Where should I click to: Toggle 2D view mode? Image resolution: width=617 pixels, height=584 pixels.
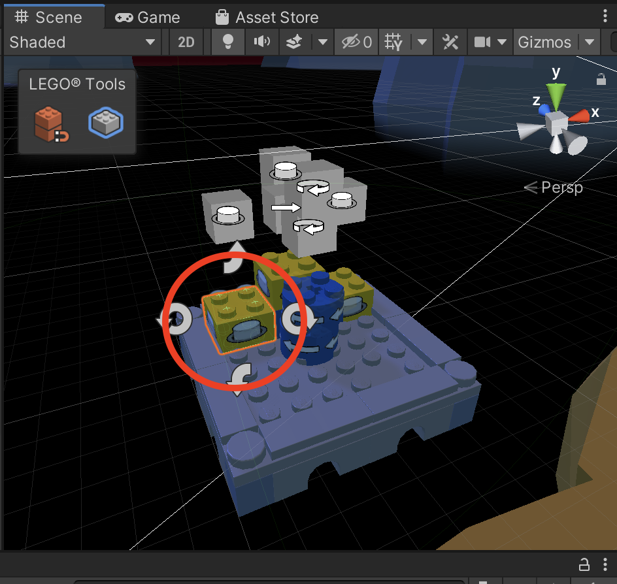point(186,42)
